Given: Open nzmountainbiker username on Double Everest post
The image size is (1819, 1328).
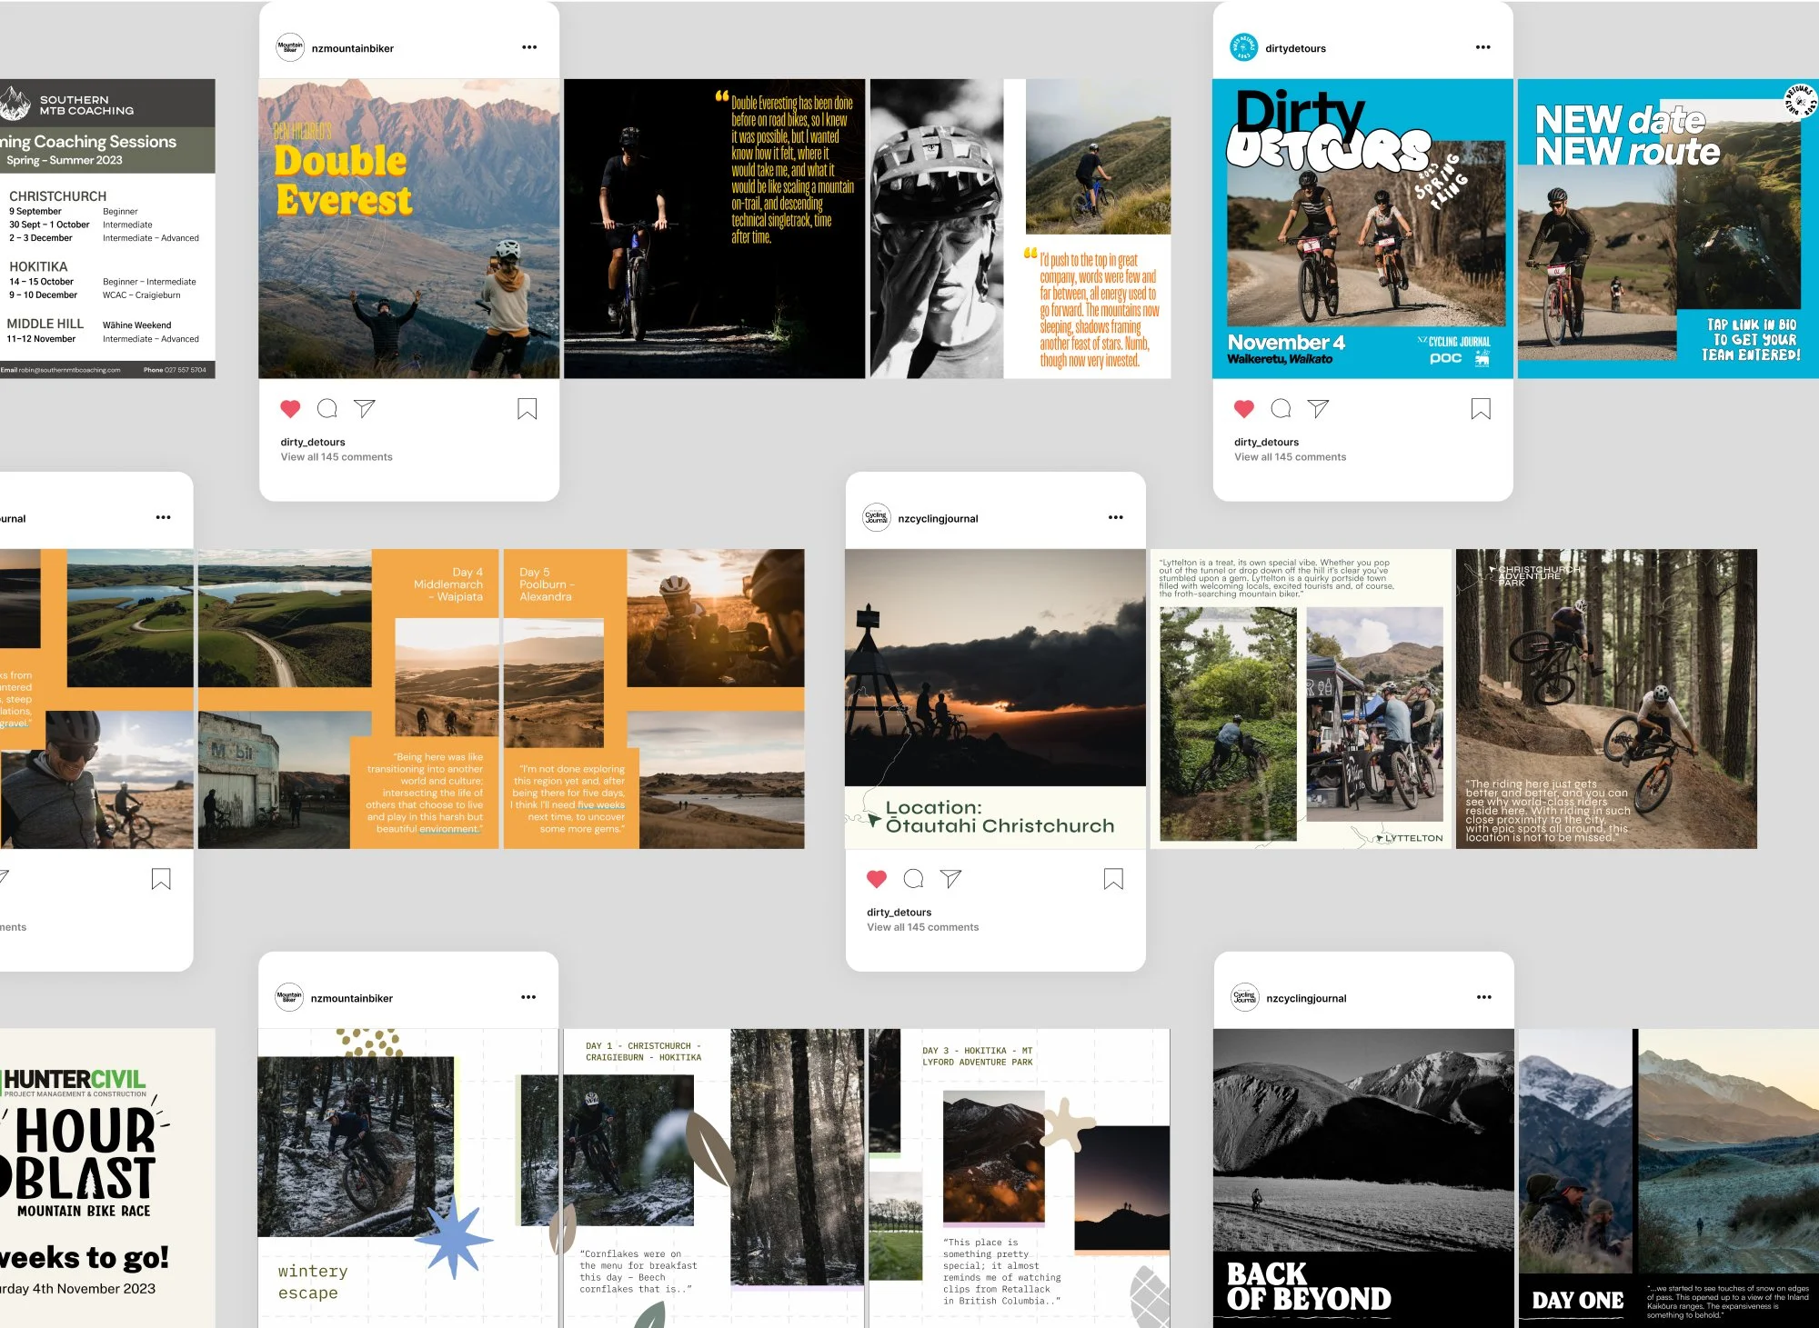Looking at the screenshot, I should pyautogui.click(x=353, y=48).
